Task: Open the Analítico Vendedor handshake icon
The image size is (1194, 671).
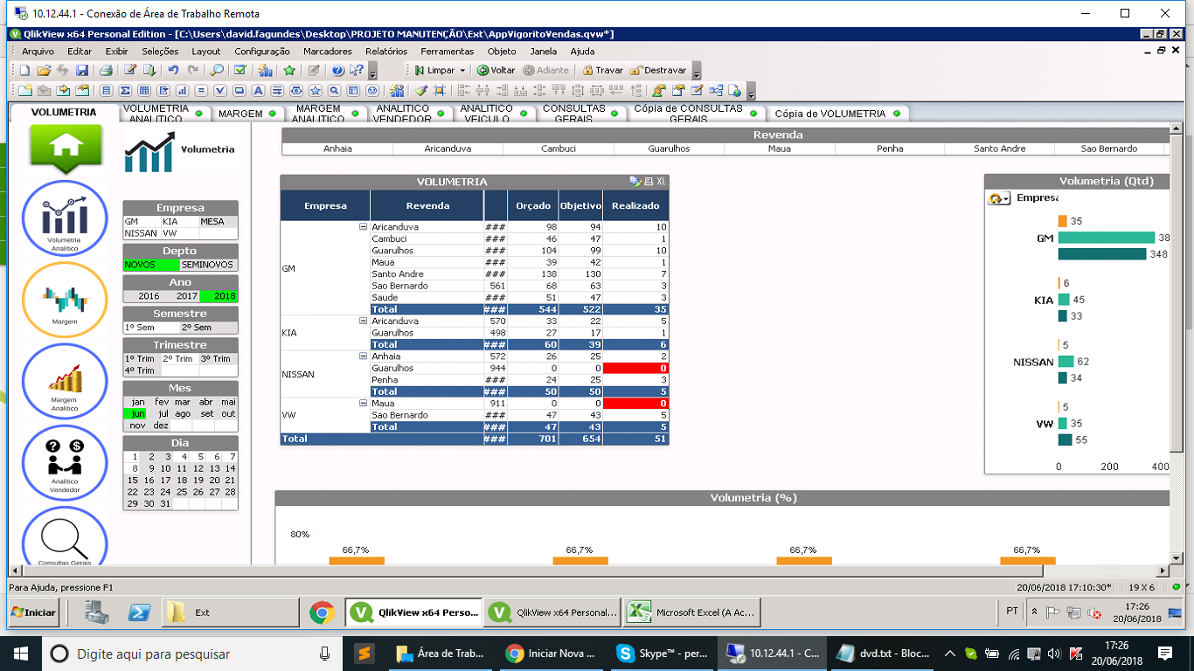Action: pos(64,465)
